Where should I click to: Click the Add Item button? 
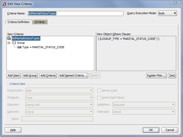14,75
